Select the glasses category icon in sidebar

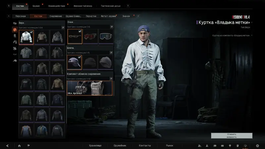click(x=15, y=54)
